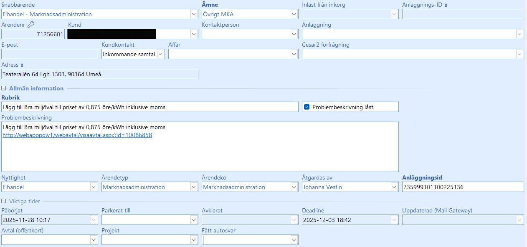The width and height of the screenshot is (527, 247).
Task: Click the key icon next to Ärendenr
Action: [x=30, y=25]
